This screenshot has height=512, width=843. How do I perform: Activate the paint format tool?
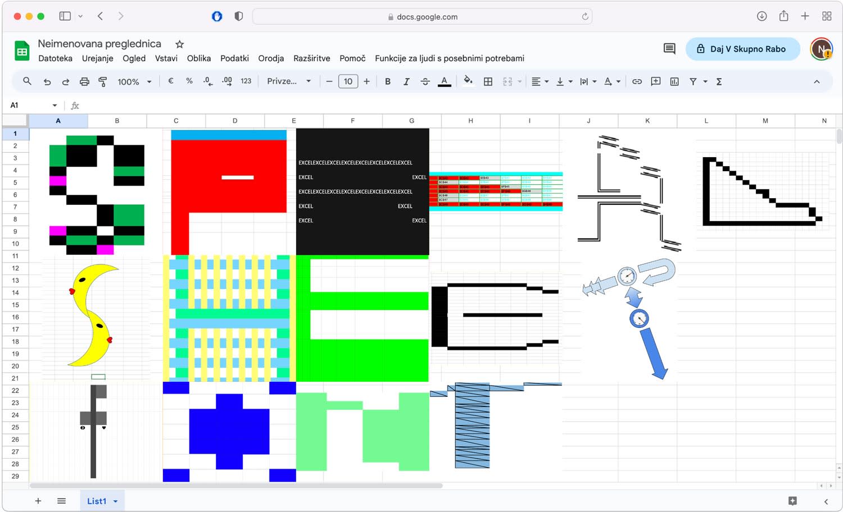tap(103, 81)
